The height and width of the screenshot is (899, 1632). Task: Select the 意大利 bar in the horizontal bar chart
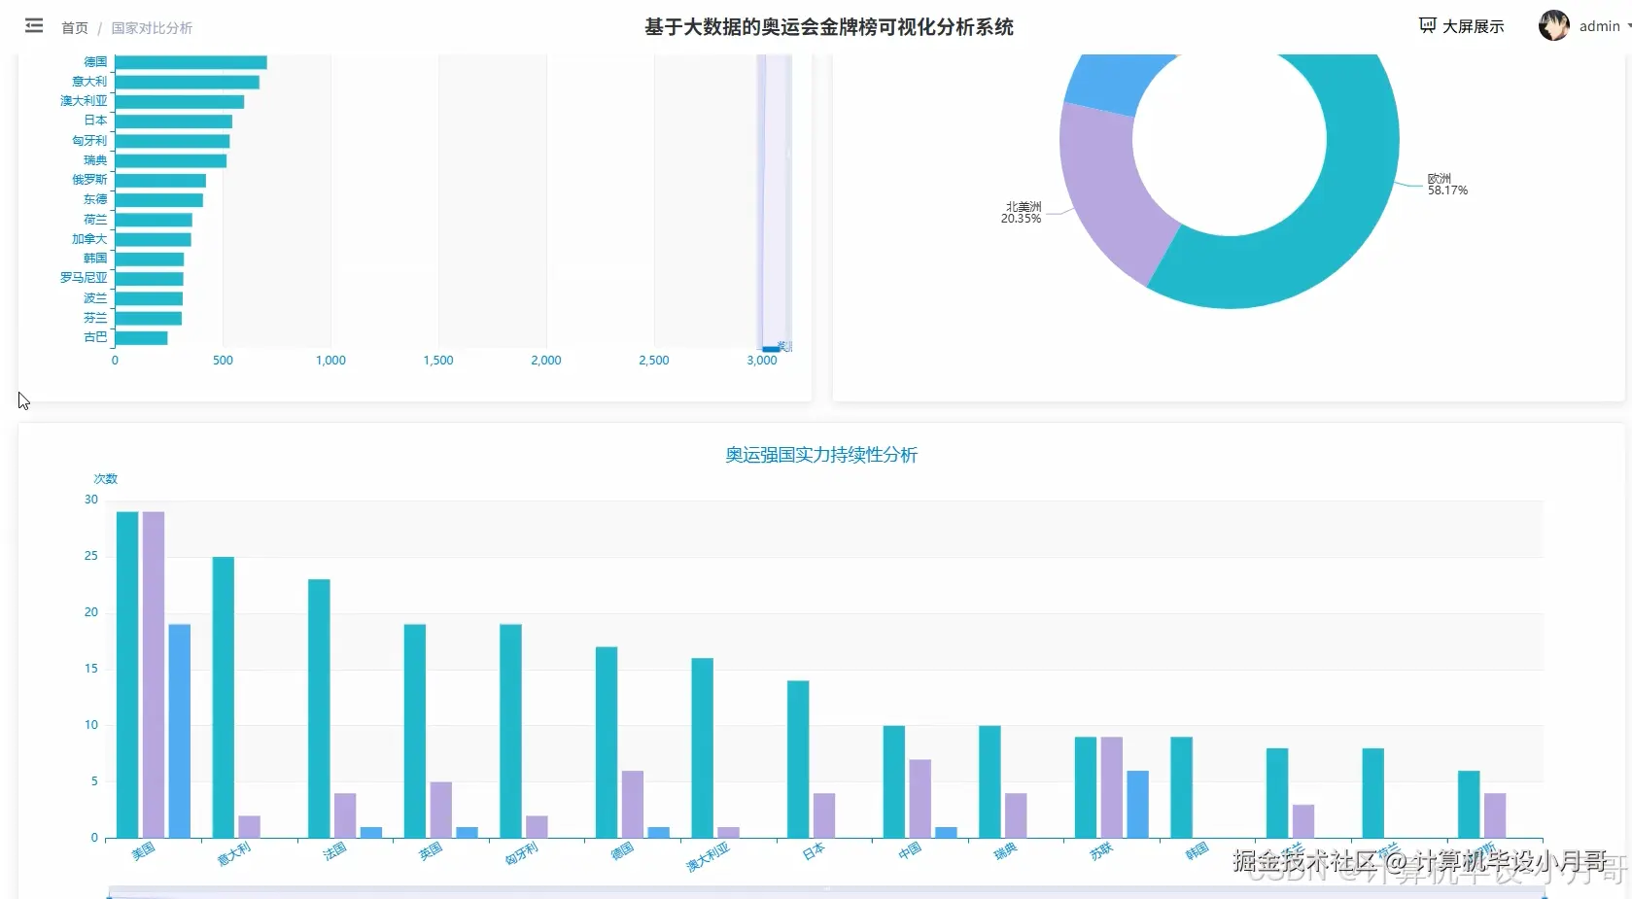coord(187,82)
